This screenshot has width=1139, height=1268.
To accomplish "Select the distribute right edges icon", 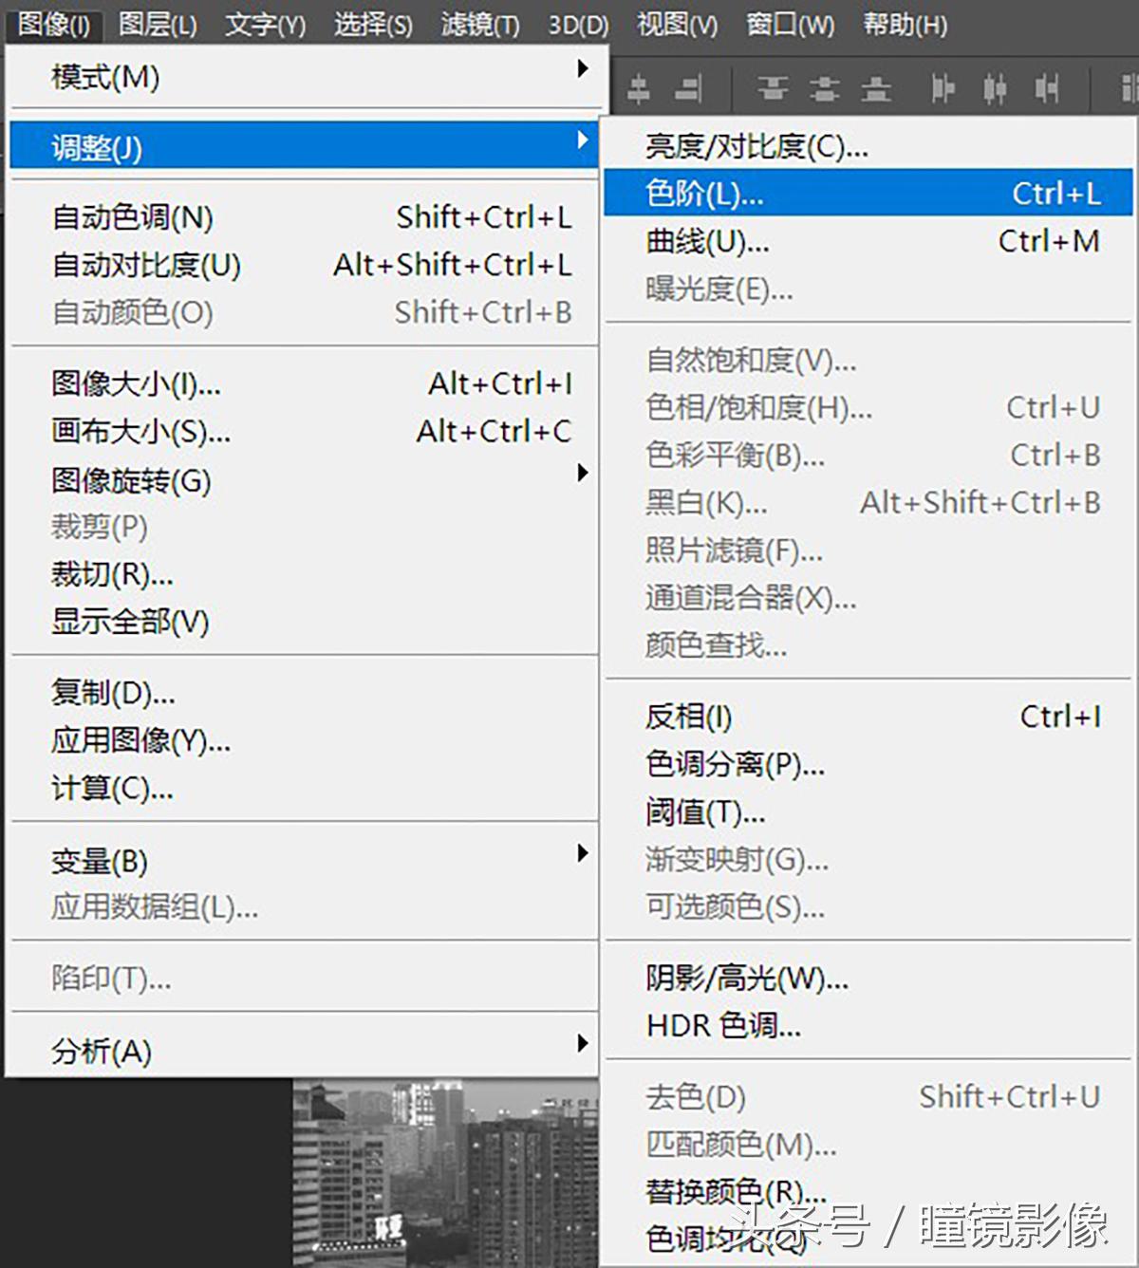I will [1046, 90].
